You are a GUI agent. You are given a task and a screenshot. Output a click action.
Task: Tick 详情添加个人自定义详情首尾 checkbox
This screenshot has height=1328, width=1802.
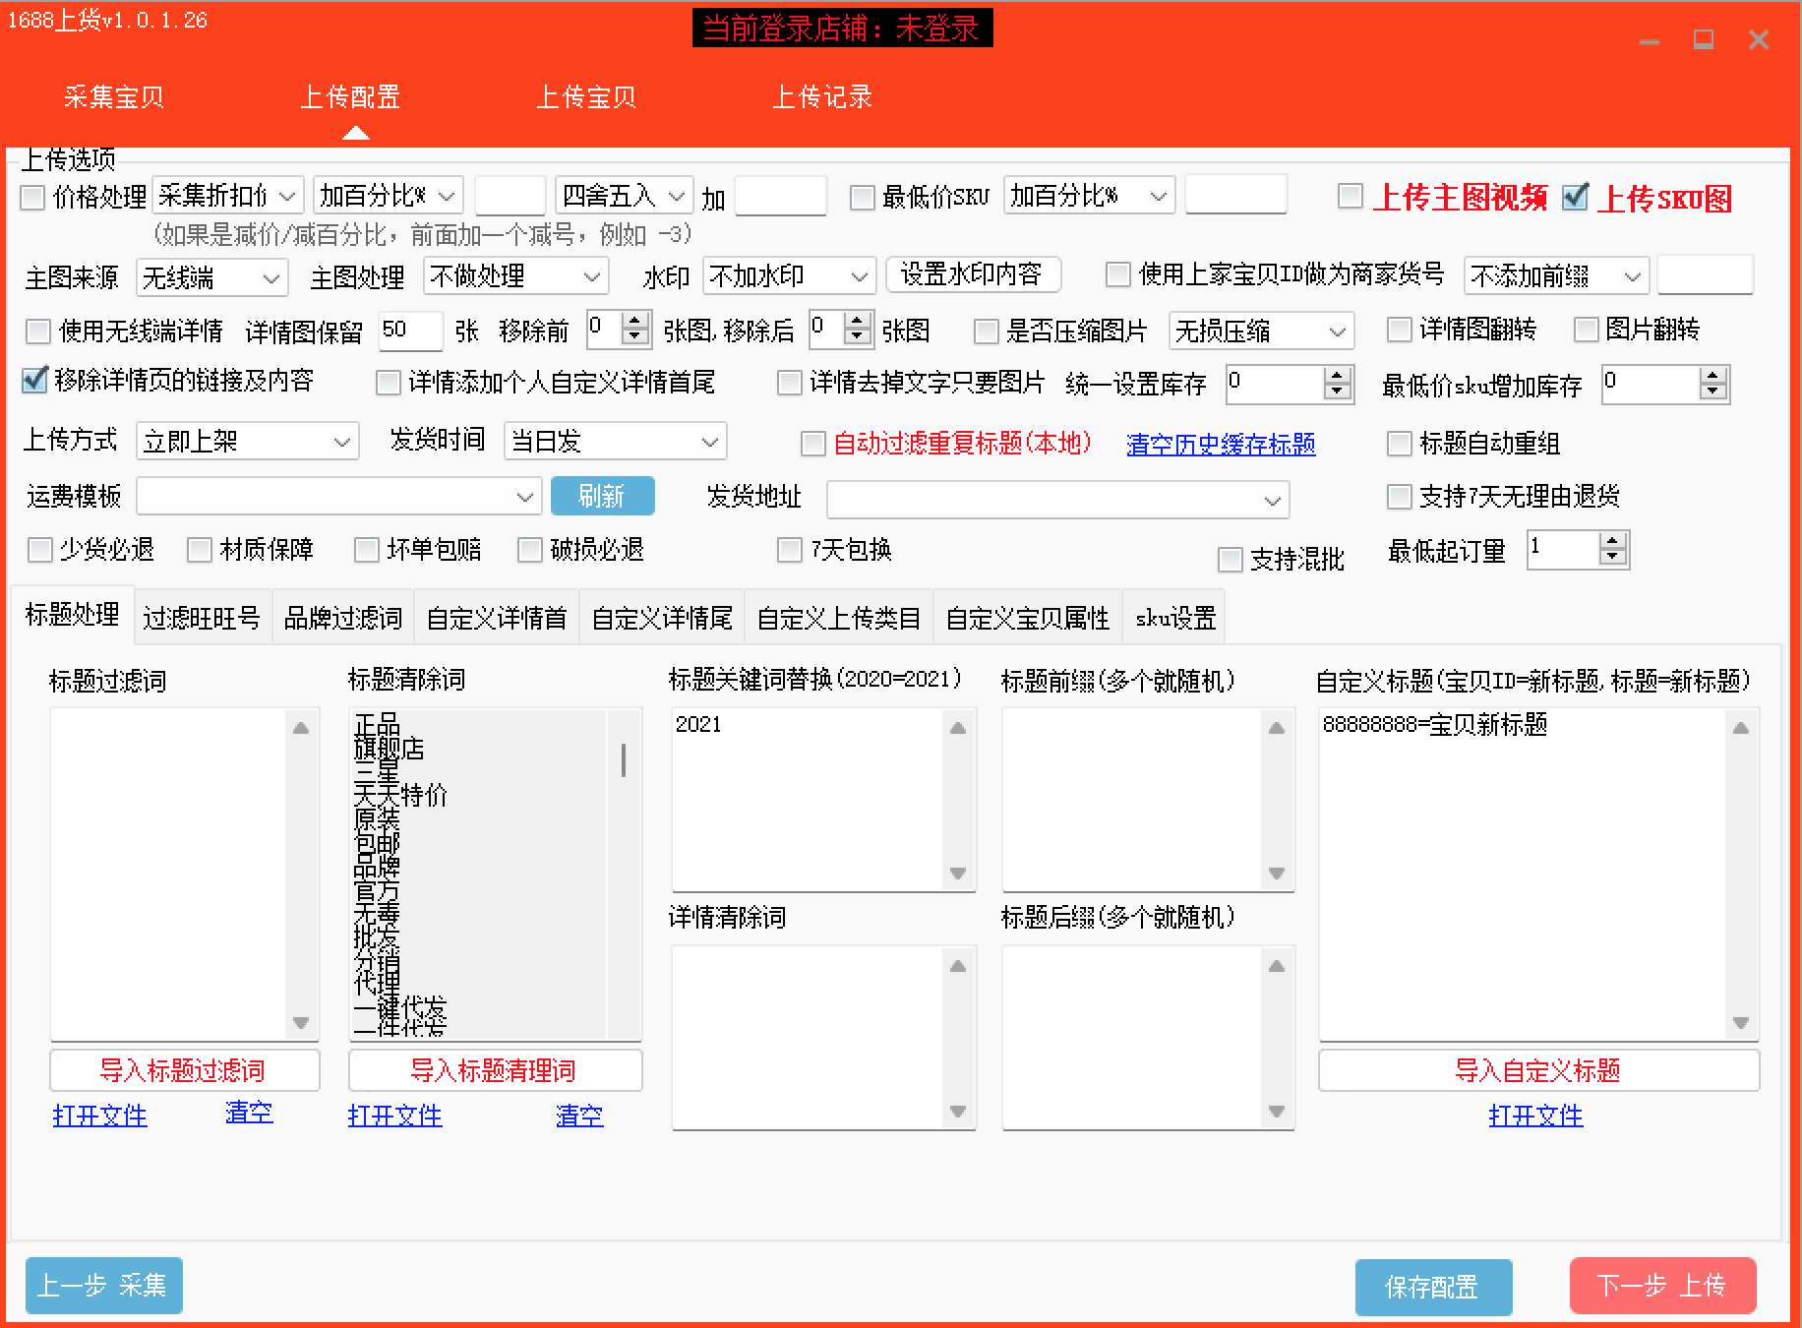click(389, 382)
